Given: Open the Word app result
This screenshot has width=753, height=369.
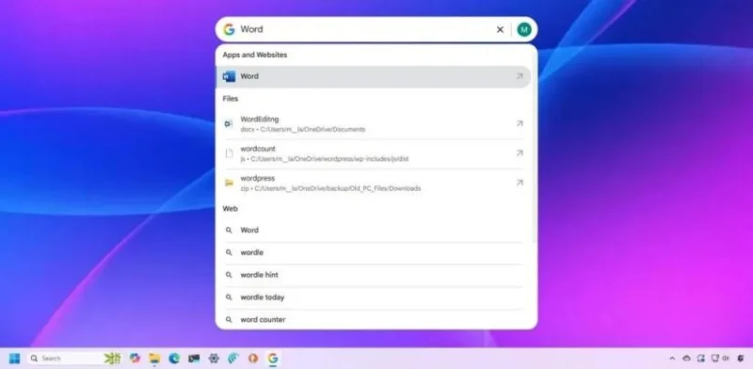Looking at the screenshot, I should point(373,76).
